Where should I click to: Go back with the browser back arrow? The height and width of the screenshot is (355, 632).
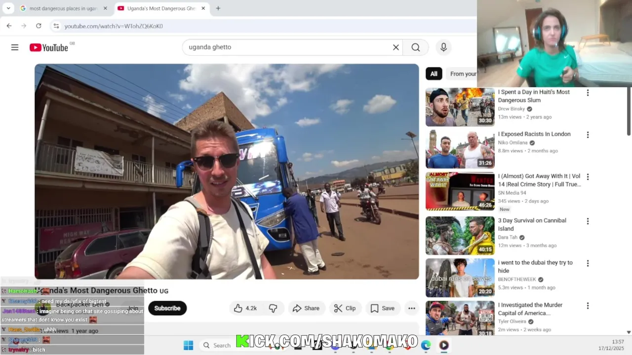pos(9,26)
